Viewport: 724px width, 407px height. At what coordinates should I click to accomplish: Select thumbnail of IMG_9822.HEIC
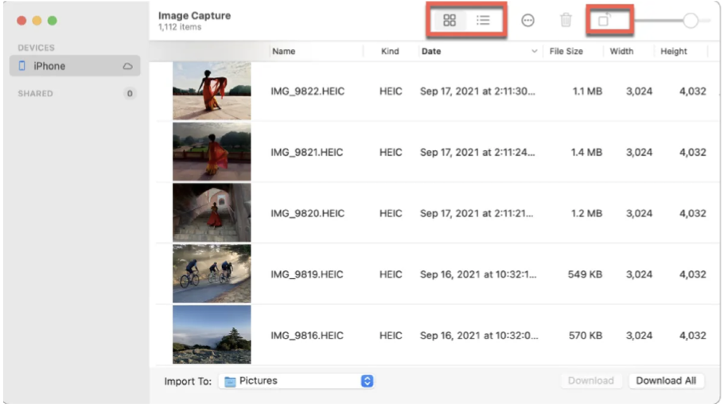pyautogui.click(x=212, y=91)
